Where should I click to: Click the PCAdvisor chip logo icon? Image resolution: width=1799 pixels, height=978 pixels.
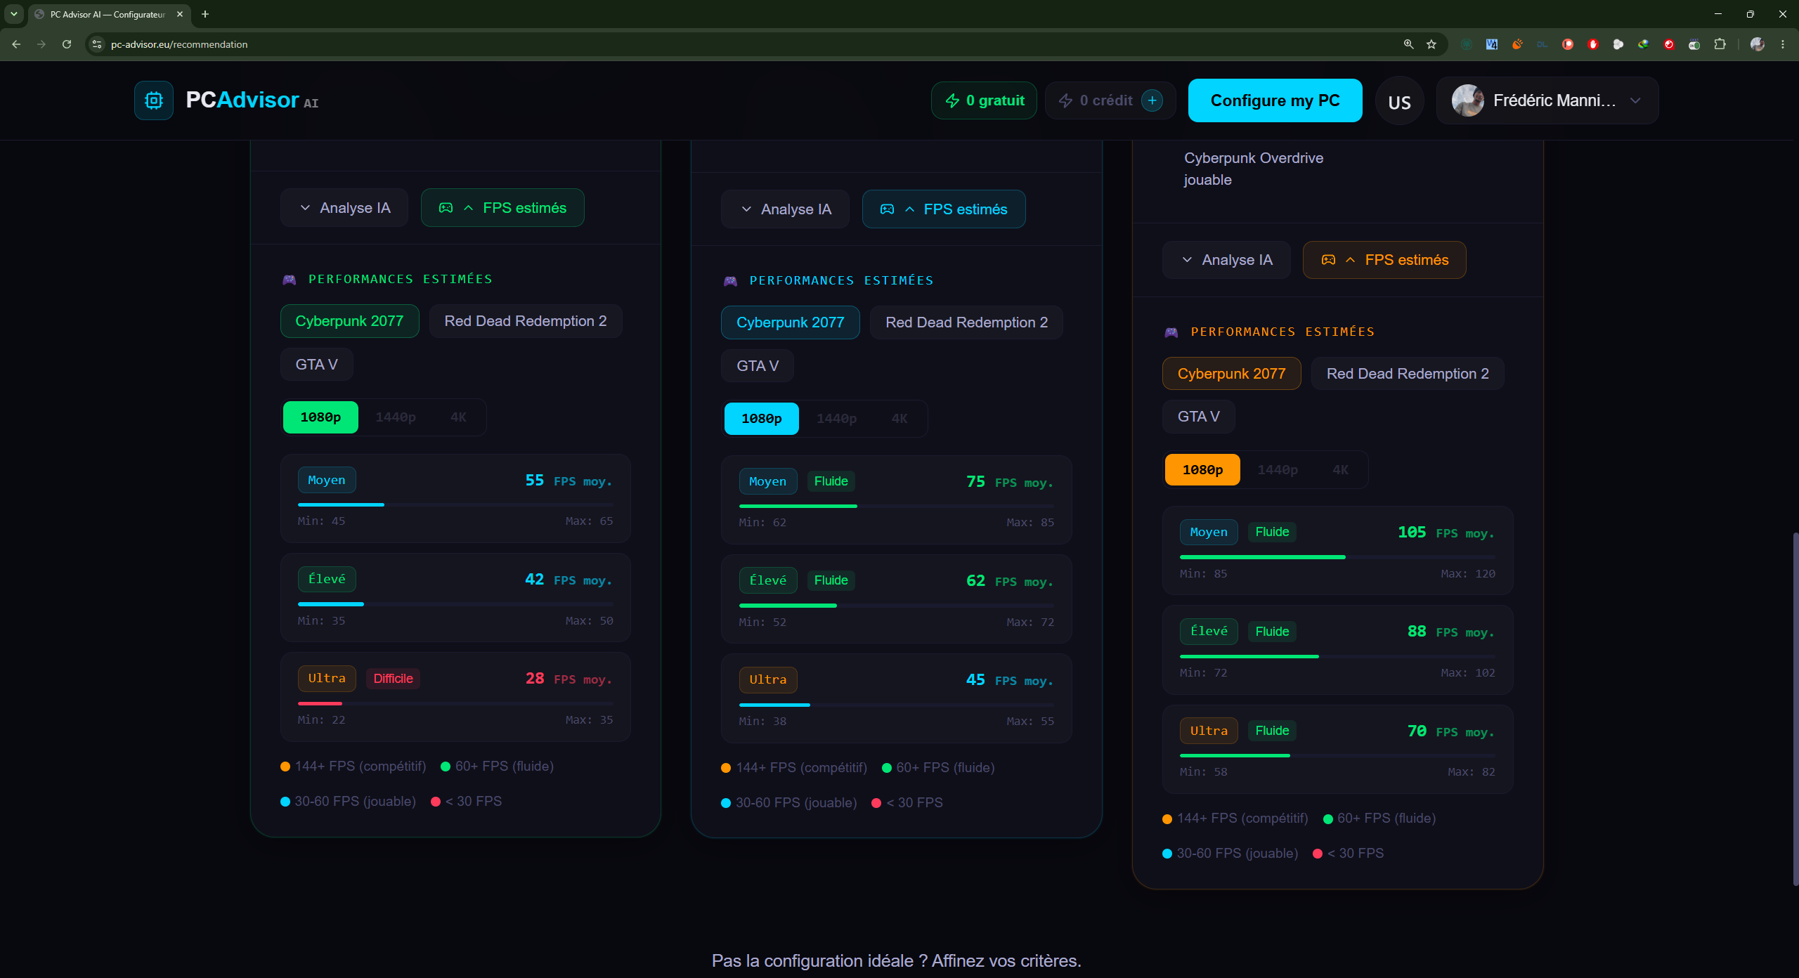(x=154, y=100)
